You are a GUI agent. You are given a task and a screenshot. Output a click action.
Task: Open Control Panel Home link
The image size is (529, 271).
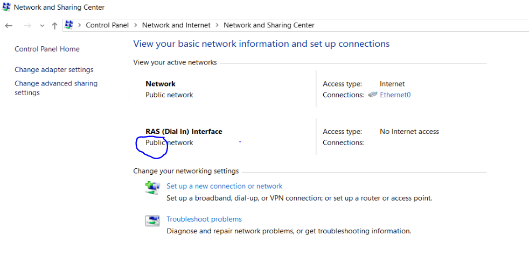[x=47, y=49]
